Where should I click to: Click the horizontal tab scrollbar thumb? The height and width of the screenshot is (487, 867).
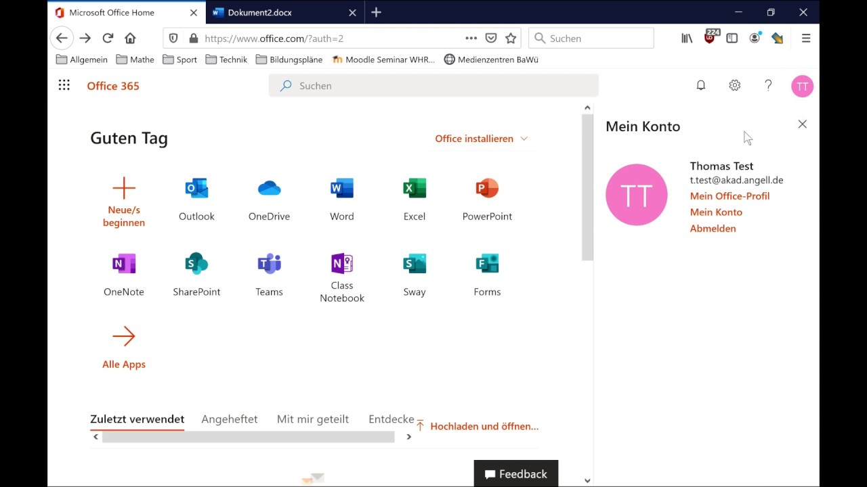(x=248, y=437)
